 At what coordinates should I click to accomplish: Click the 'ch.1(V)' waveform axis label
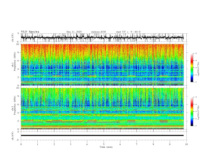(x=13, y=38)
